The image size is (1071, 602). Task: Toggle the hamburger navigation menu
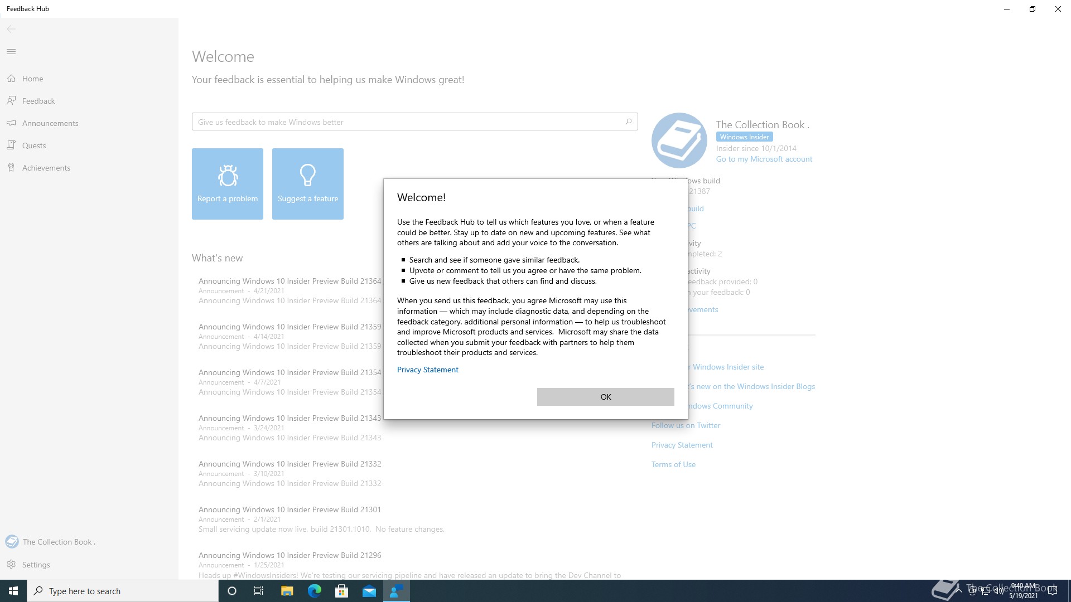point(11,52)
